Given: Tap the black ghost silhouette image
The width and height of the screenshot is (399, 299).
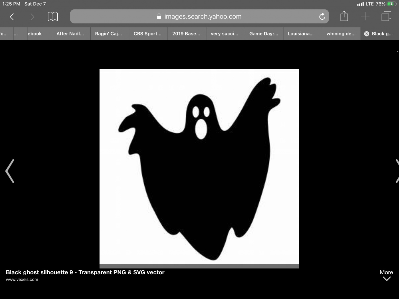Looking at the screenshot, I should tap(199, 167).
